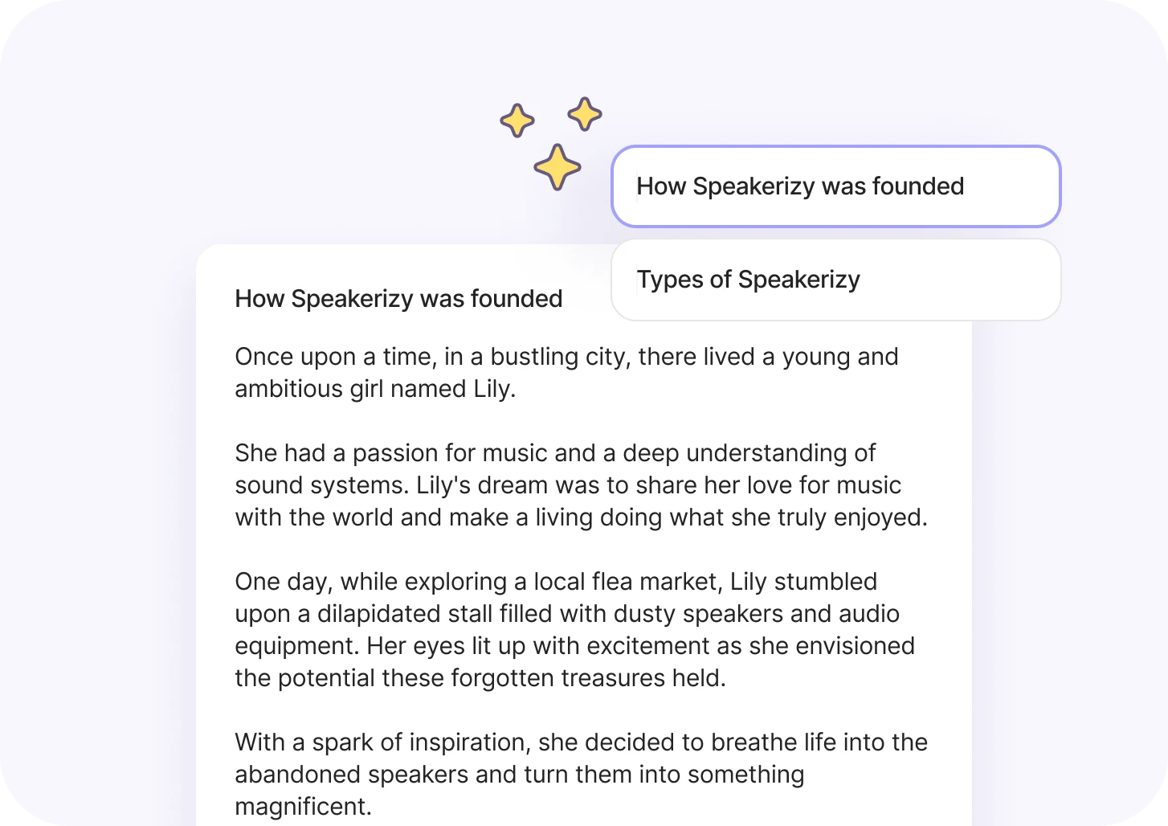
Task: Click the largest yellow sparkle icon
Action: click(x=557, y=167)
